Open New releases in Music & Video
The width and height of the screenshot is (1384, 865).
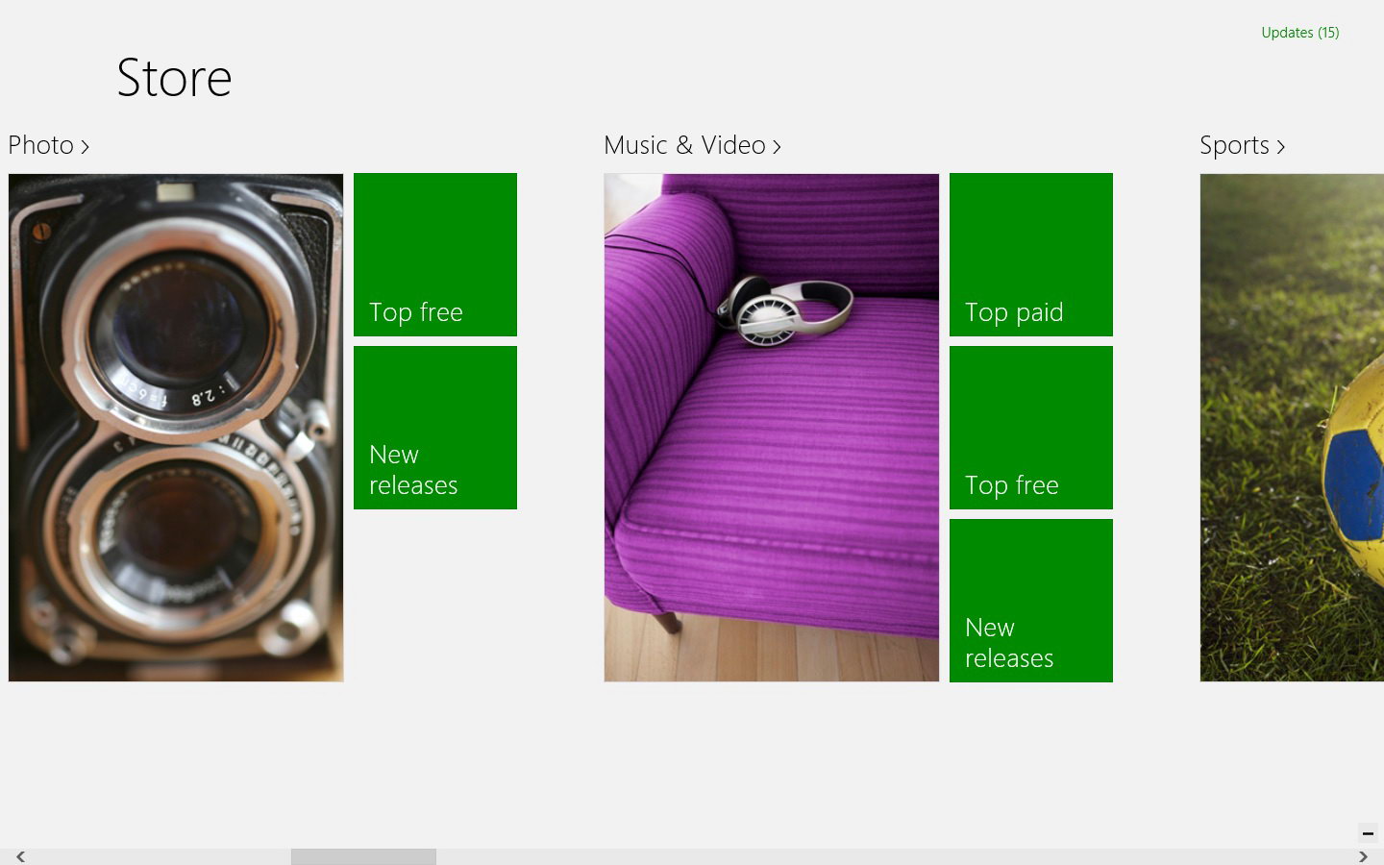pyautogui.click(x=1031, y=601)
